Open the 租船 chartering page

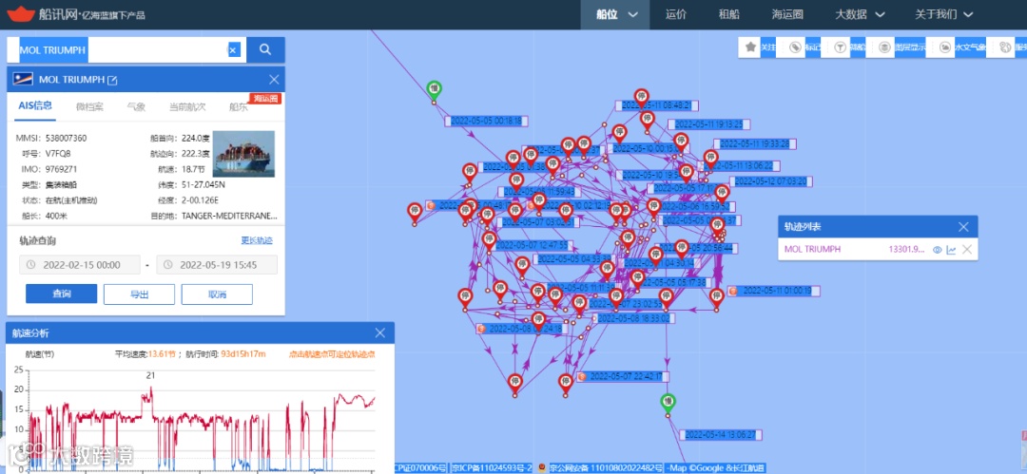tap(729, 14)
